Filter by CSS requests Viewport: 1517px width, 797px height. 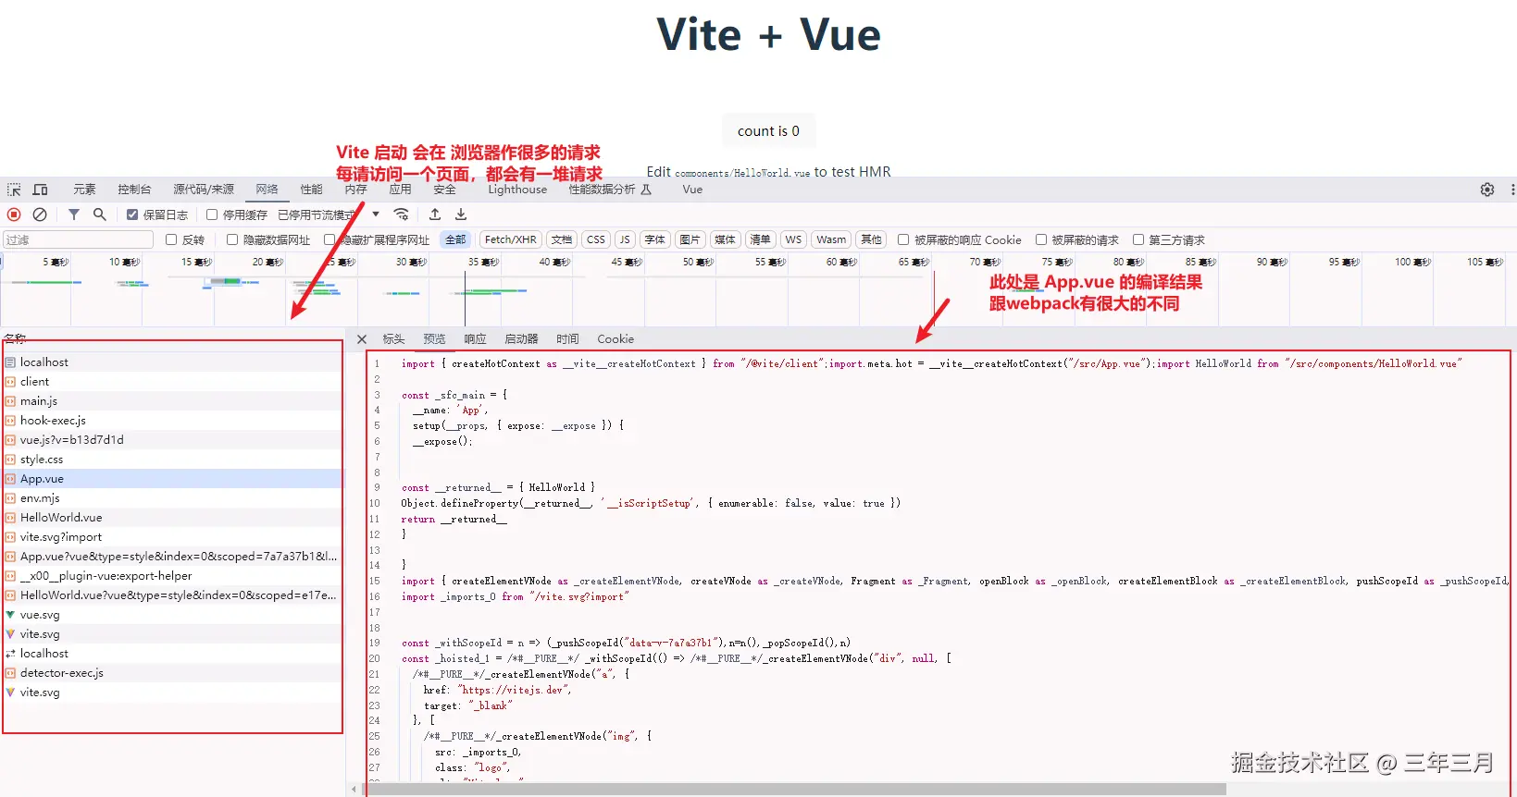pyautogui.click(x=595, y=239)
